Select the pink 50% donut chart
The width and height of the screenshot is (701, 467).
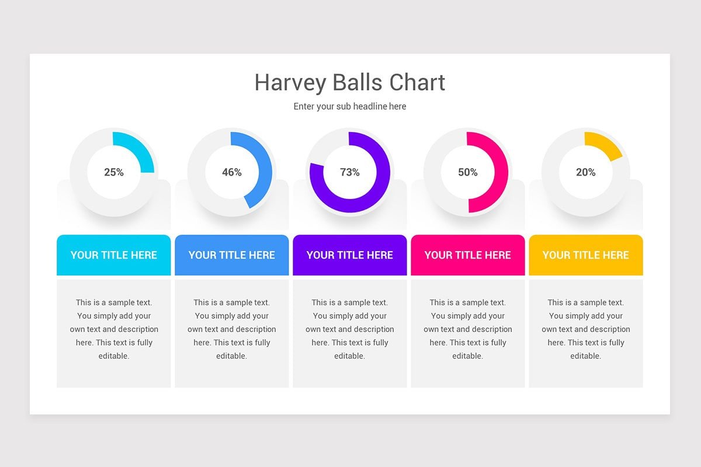(468, 172)
